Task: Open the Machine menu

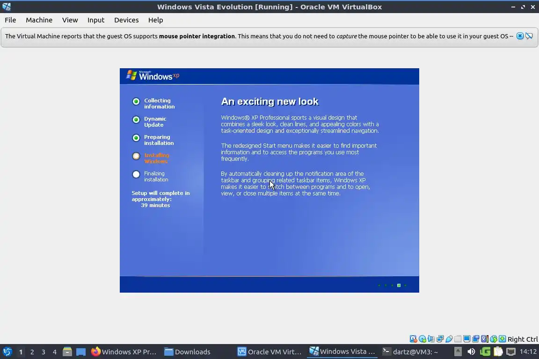Action: click(x=39, y=20)
